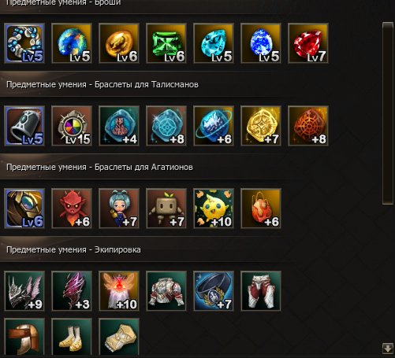The image size is (395, 358).
Task: Click the orange web-patterned +8 talisman
Action: [308, 126]
